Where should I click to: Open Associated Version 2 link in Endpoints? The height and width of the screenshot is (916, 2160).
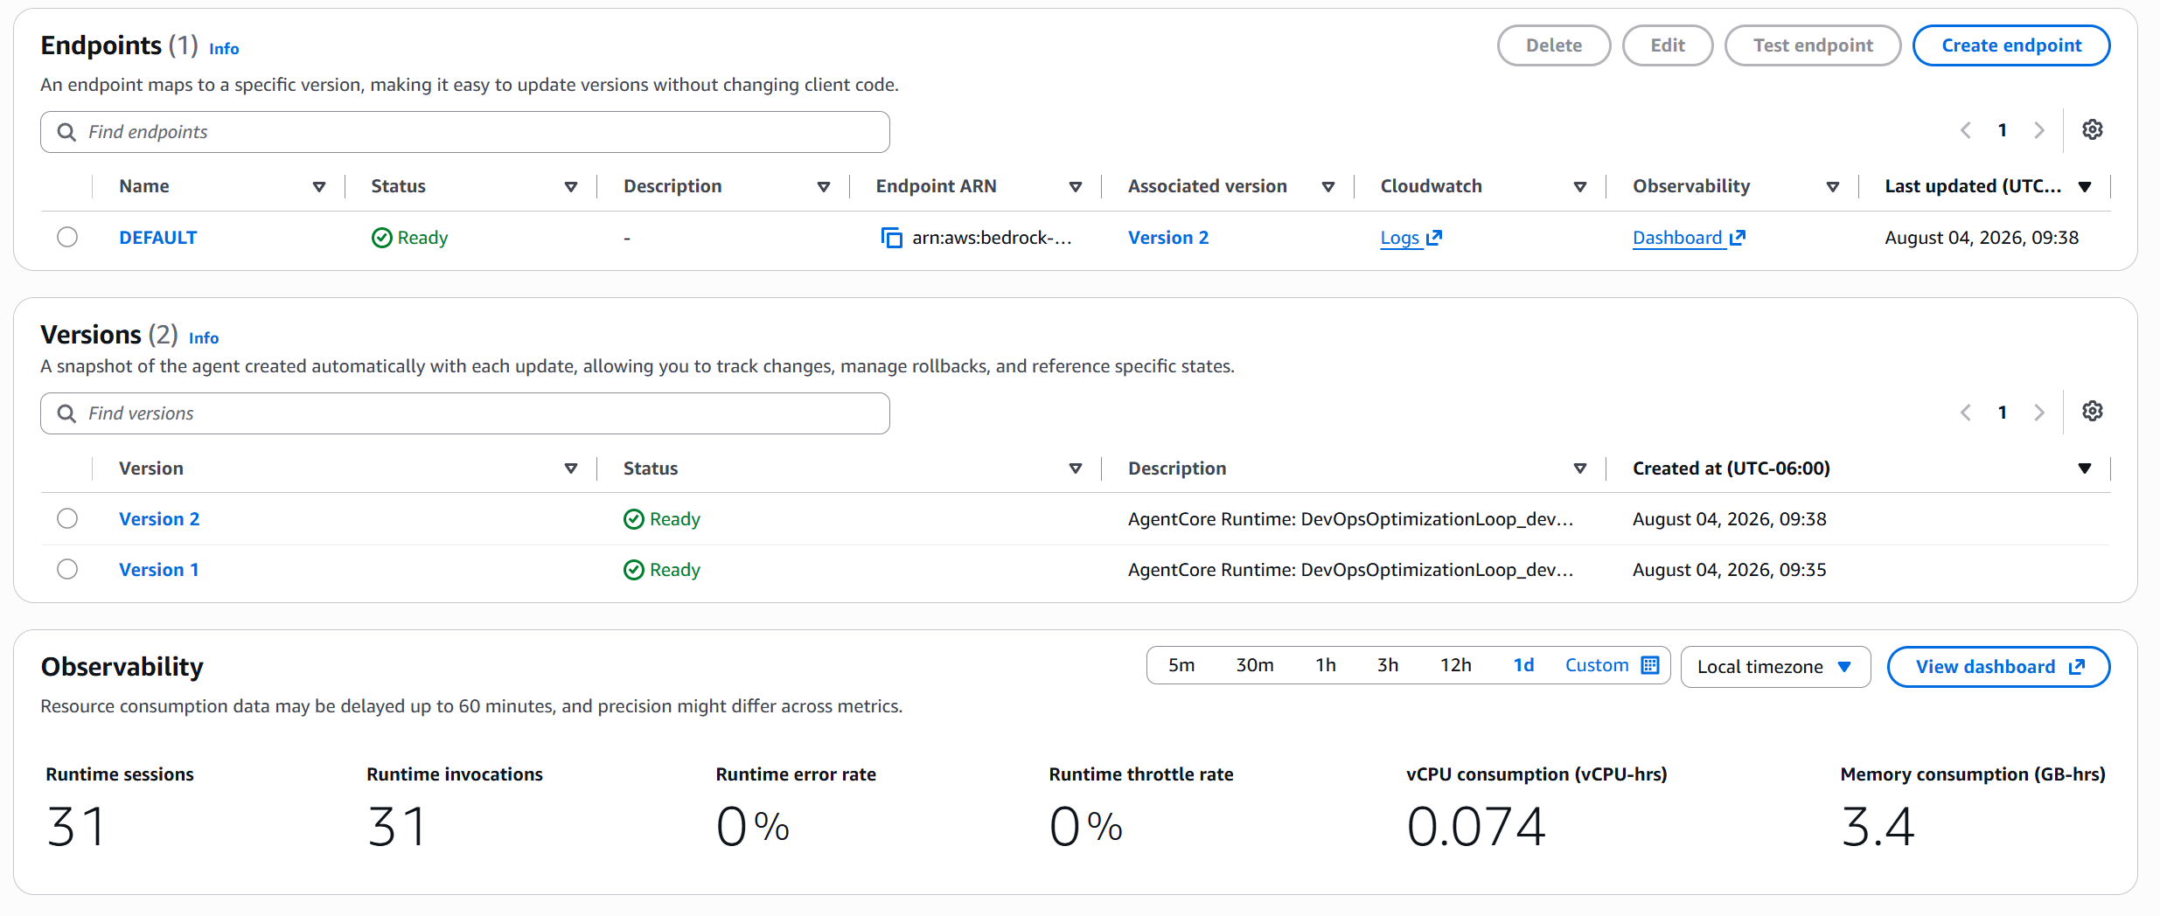click(x=1168, y=238)
